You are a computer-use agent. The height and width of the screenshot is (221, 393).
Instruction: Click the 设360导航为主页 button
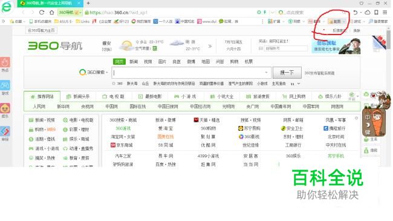[x=41, y=30]
